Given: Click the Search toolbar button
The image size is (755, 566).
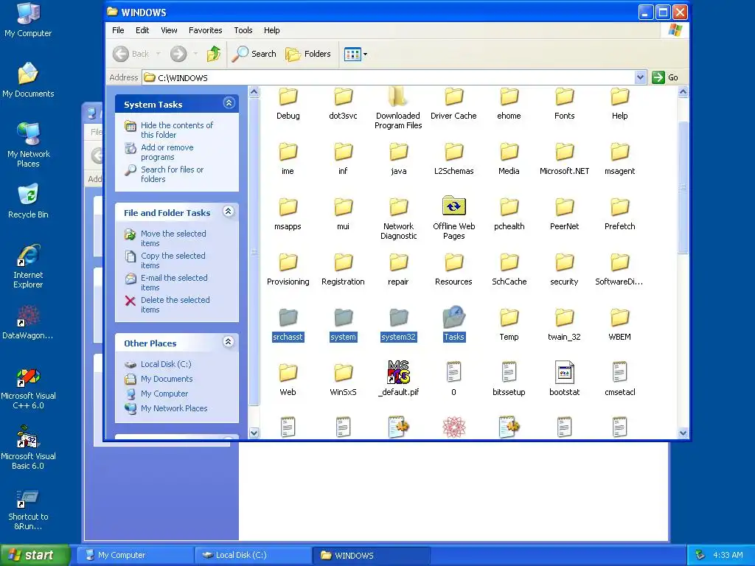Looking at the screenshot, I should pos(254,54).
